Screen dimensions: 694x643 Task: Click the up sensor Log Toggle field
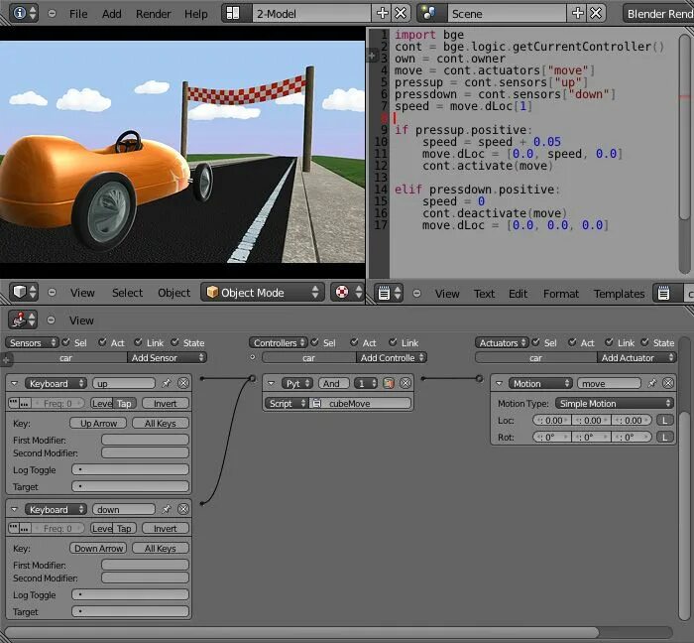[130, 469]
